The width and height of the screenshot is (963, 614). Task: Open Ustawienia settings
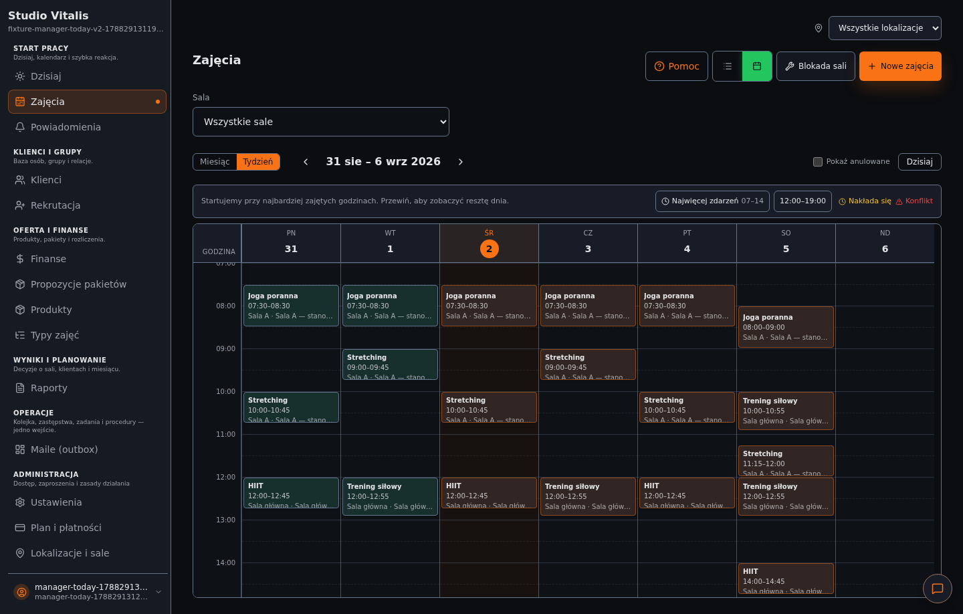click(87, 502)
